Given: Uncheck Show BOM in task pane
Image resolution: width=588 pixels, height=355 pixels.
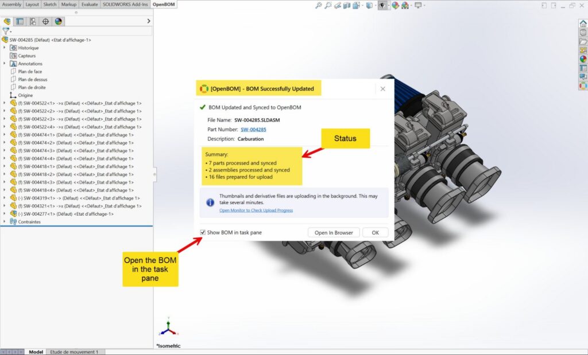Looking at the screenshot, I should (202, 232).
